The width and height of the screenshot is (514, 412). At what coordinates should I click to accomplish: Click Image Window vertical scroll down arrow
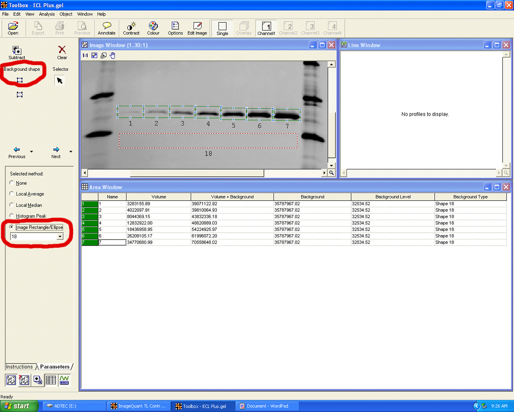332,165
